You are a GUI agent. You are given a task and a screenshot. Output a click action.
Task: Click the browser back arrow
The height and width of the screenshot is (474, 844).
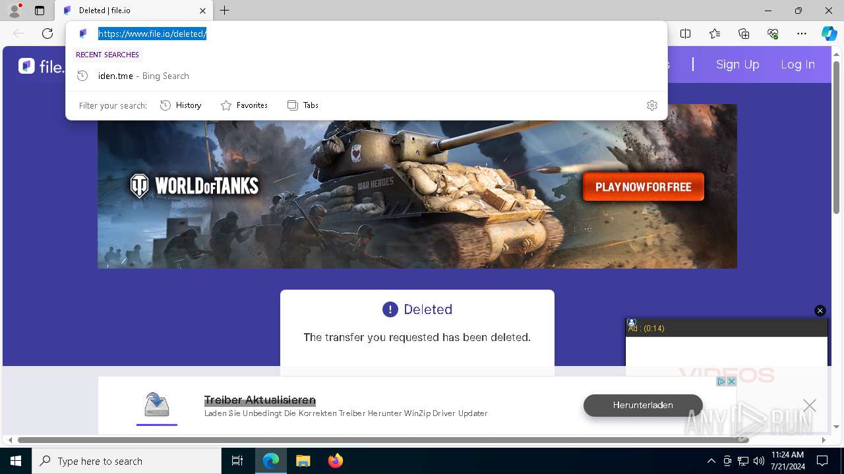pyautogui.click(x=18, y=34)
